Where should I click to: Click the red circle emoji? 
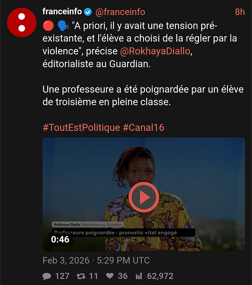(48, 26)
